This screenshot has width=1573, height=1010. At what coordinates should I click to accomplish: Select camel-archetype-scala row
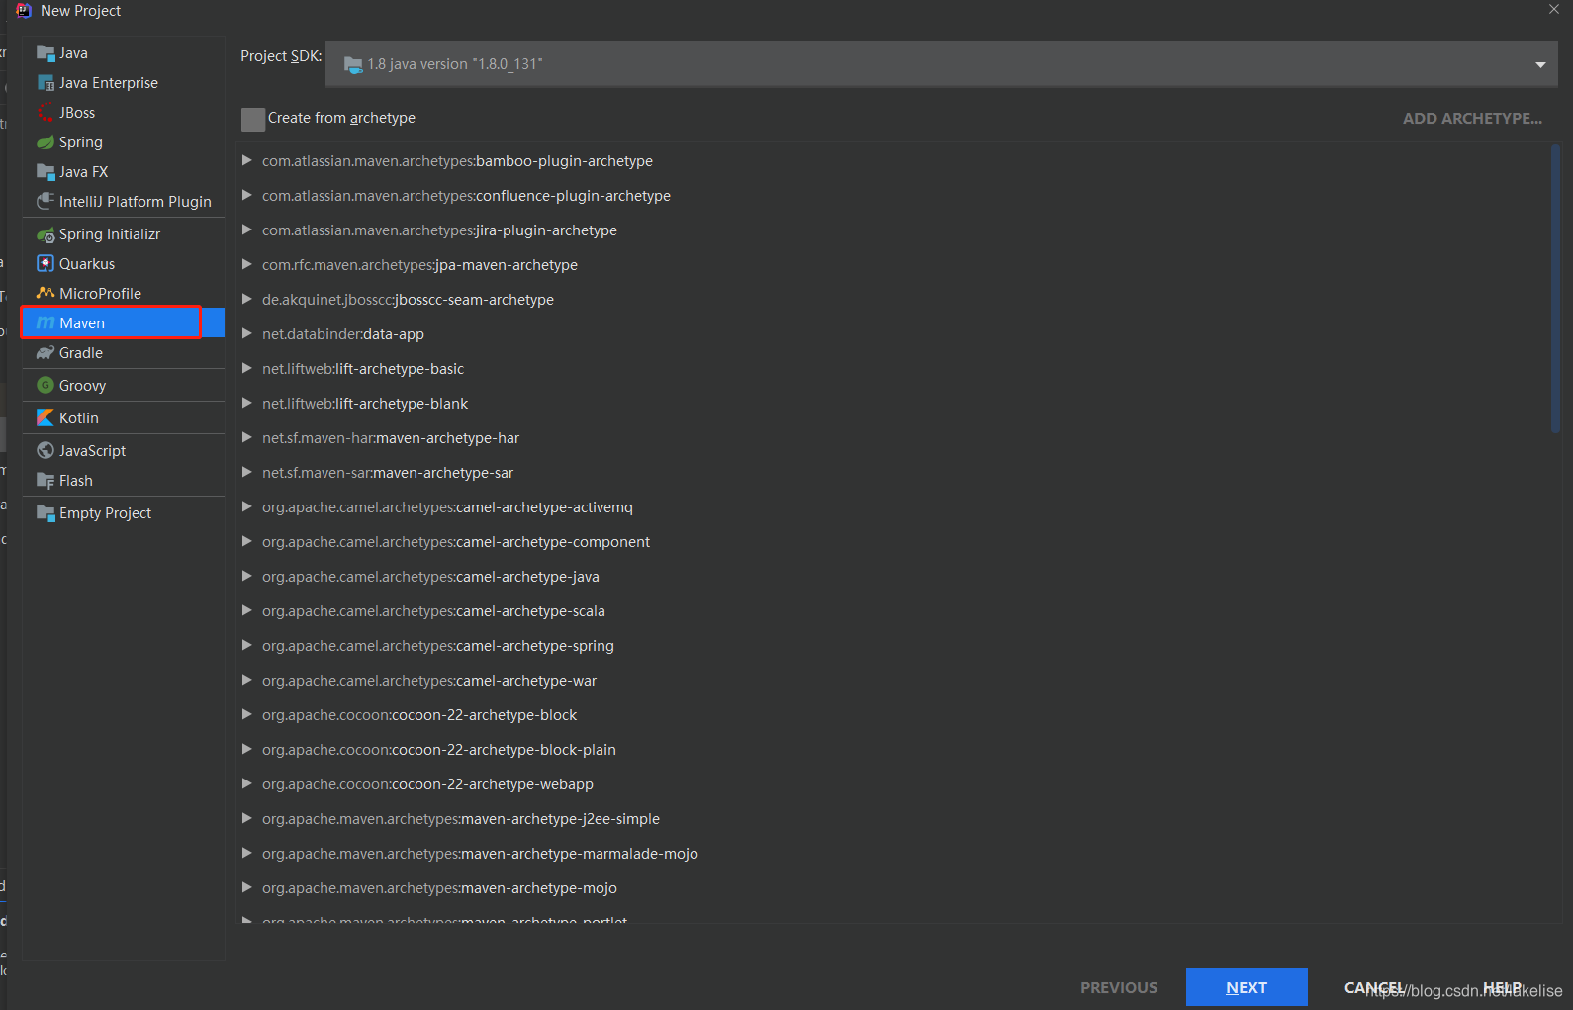tap(895, 611)
